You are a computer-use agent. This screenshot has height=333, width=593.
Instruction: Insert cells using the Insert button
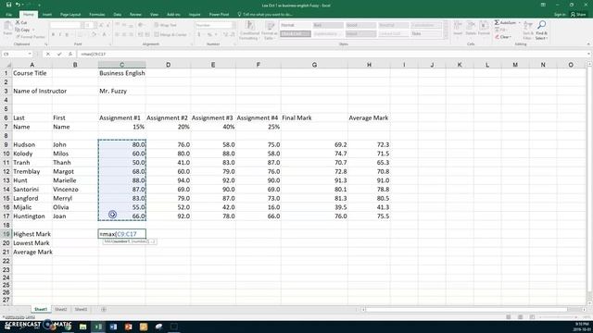458,29
